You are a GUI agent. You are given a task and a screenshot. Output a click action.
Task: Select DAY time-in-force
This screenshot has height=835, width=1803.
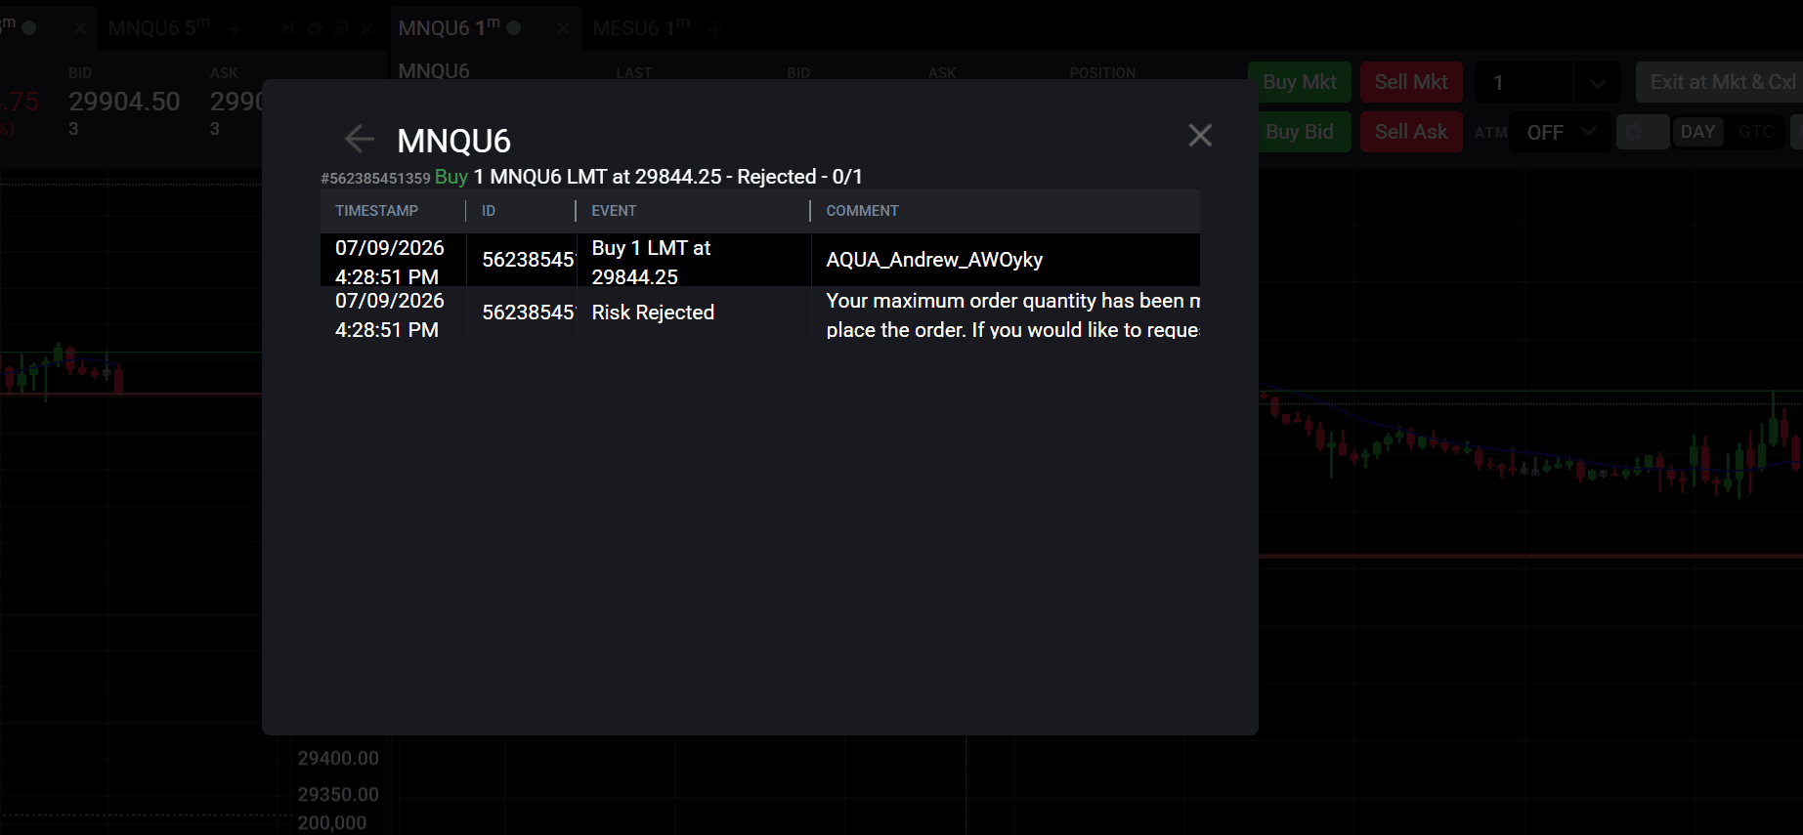tap(1697, 132)
